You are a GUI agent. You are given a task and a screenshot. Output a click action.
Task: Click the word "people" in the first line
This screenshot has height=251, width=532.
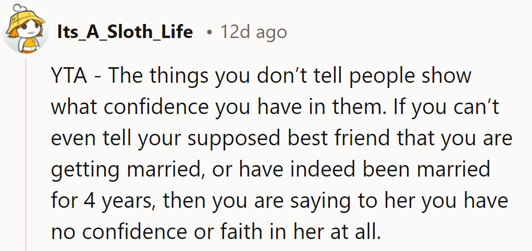(x=378, y=77)
